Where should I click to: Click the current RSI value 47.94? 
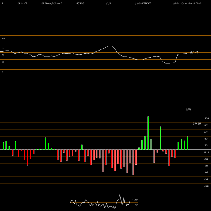194,52
